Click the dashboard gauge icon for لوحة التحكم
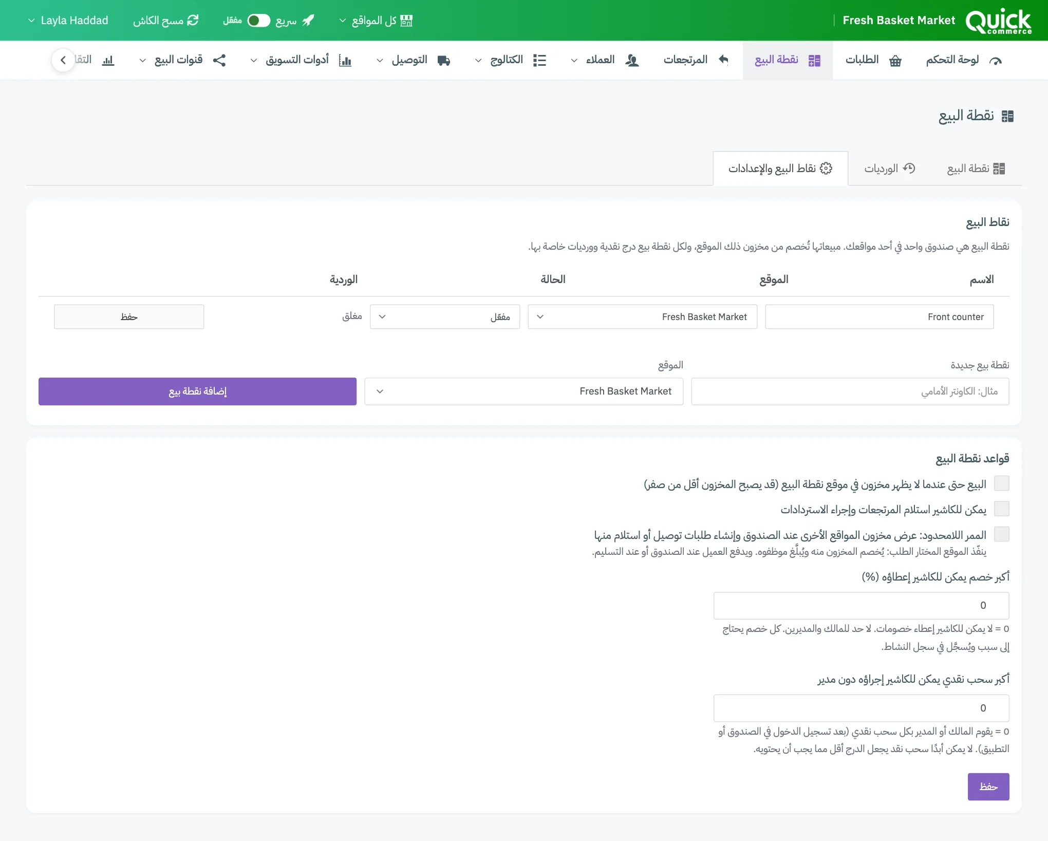1048x841 pixels. 996,61
